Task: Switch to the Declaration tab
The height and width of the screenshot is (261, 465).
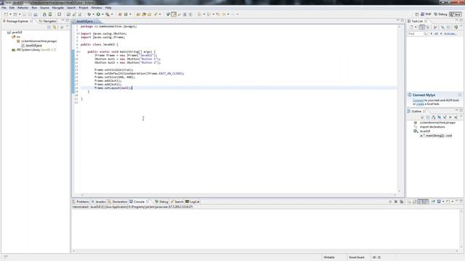Action: coord(118,202)
